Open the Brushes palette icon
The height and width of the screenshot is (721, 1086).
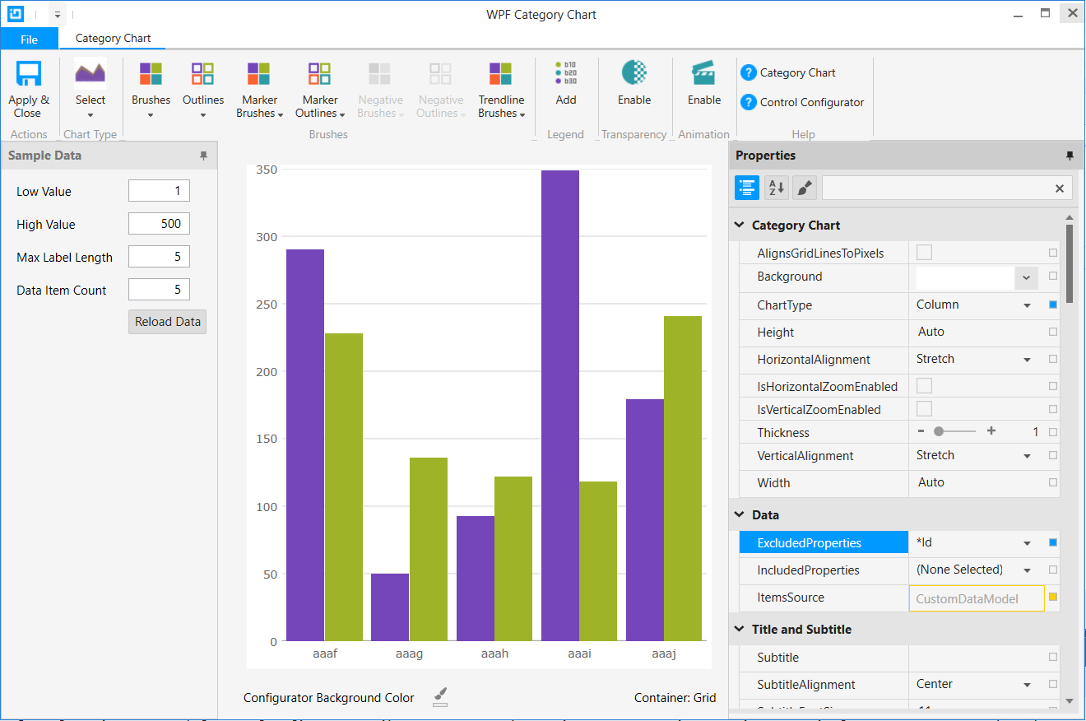tap(151, 74)
